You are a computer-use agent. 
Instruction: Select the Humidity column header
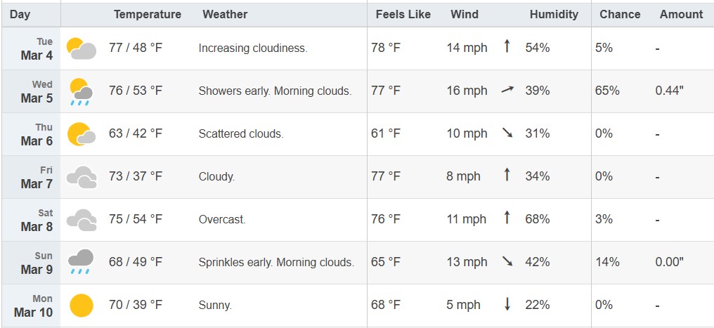click(554, 15)
